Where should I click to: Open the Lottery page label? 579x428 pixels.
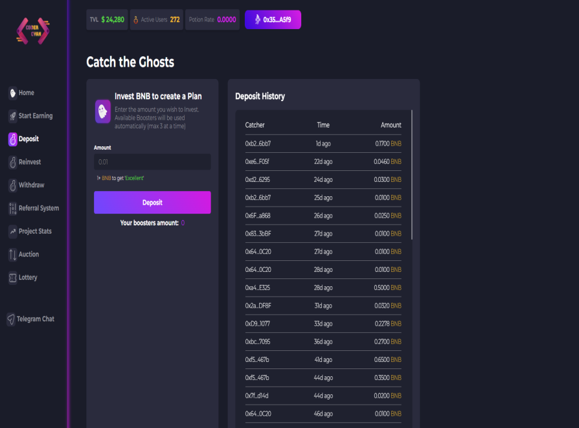28,278
